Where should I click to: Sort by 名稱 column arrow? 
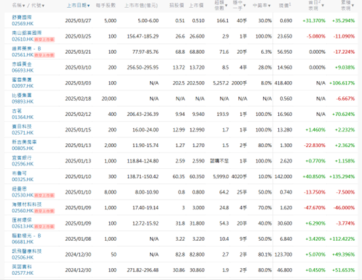pos(24,5)
